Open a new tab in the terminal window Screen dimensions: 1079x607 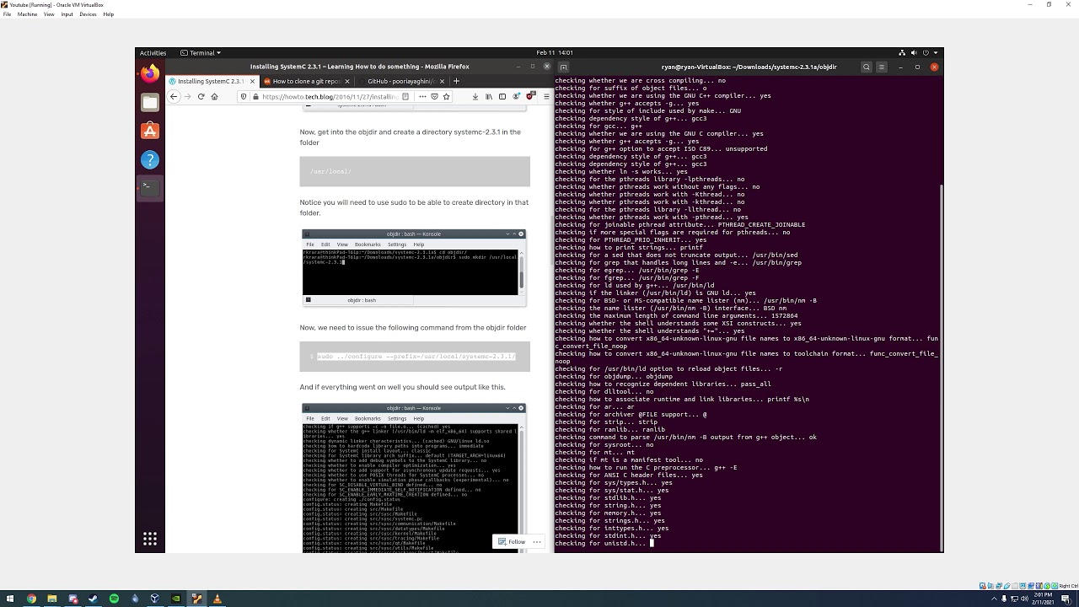tap(563, 67)
